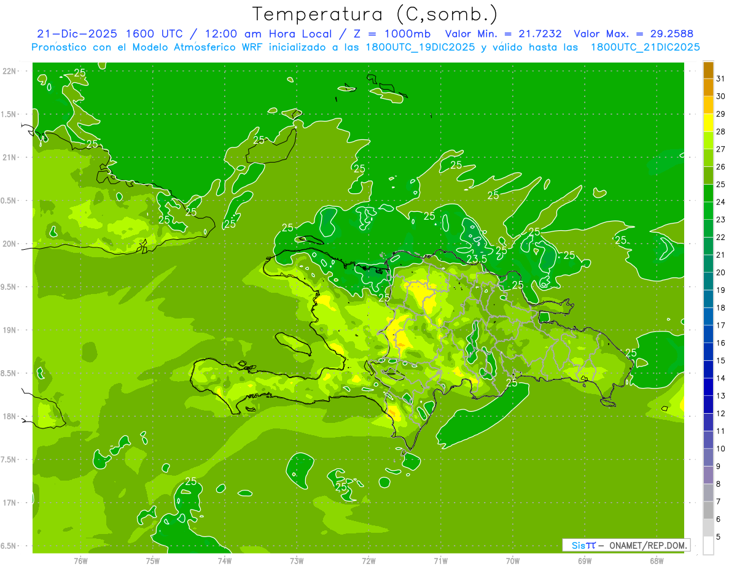
Task: Click the '75W' longitude axis label
Action: [153, 560]
